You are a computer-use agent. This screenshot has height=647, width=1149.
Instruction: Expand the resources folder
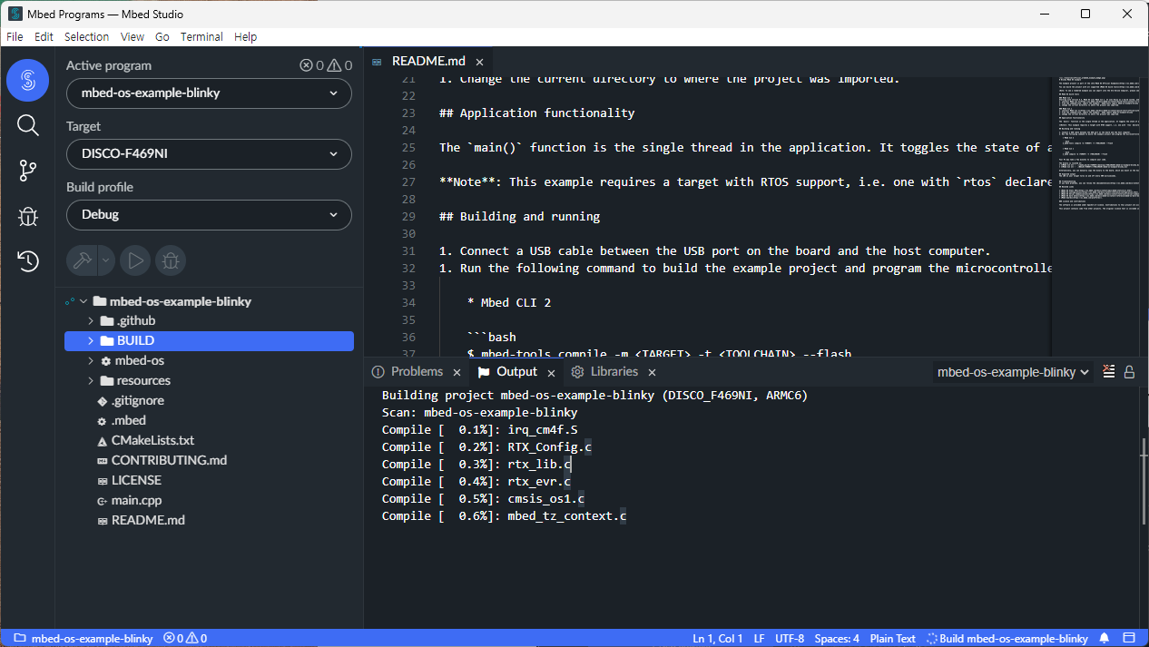point(91,381)
